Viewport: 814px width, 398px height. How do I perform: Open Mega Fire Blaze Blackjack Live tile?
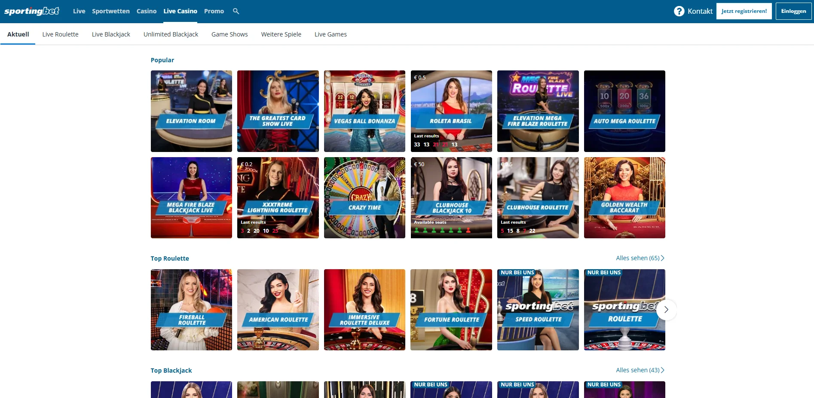(191, 197)
